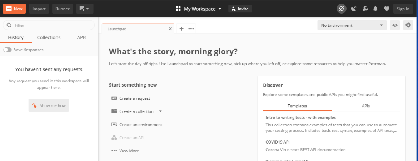Switch to the Collections tab
418x161 pixels.
(49, 37)
